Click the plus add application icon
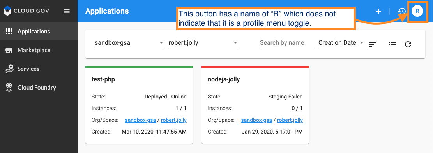433x153 pixels. tap(378, 11)
